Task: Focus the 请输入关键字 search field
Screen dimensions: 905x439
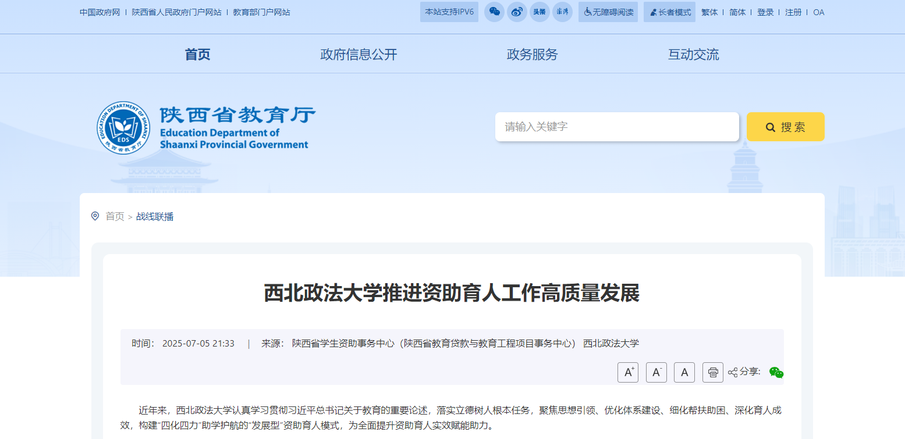Action: (x=616, y=127)
